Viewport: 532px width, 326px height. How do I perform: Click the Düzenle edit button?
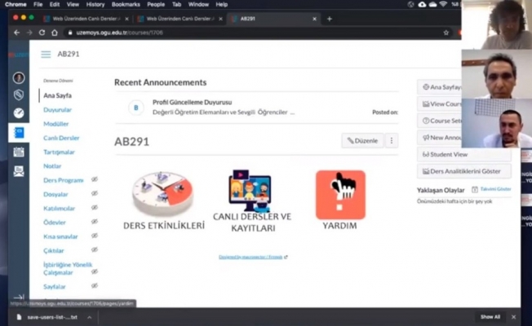tap(362, 141)
